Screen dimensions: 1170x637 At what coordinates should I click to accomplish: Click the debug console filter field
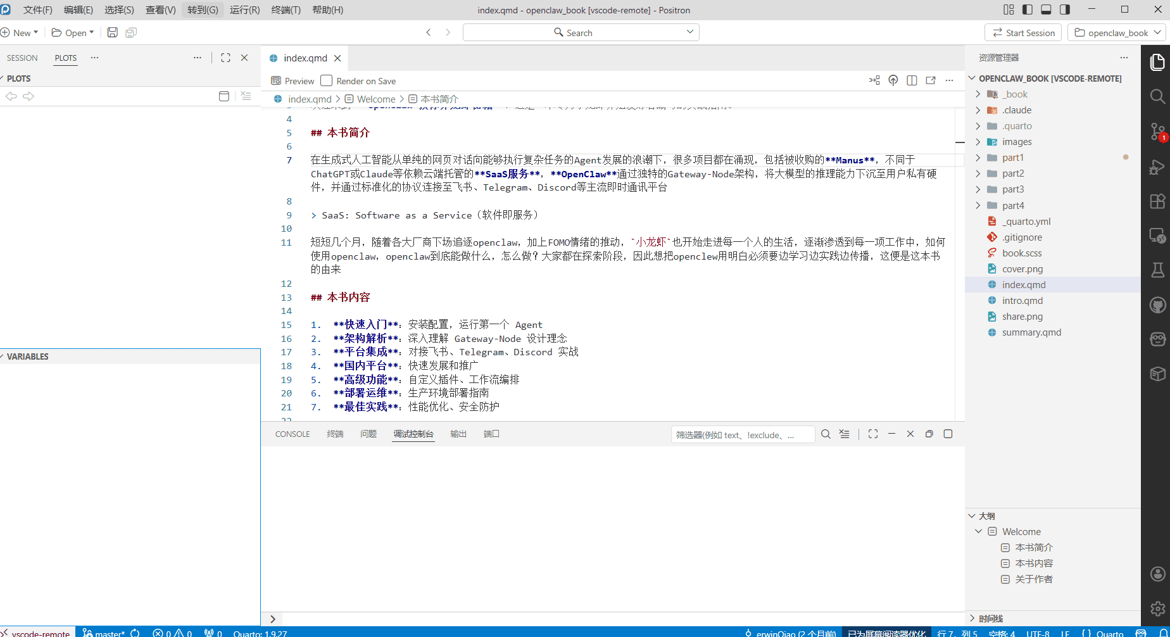(743, 434)
